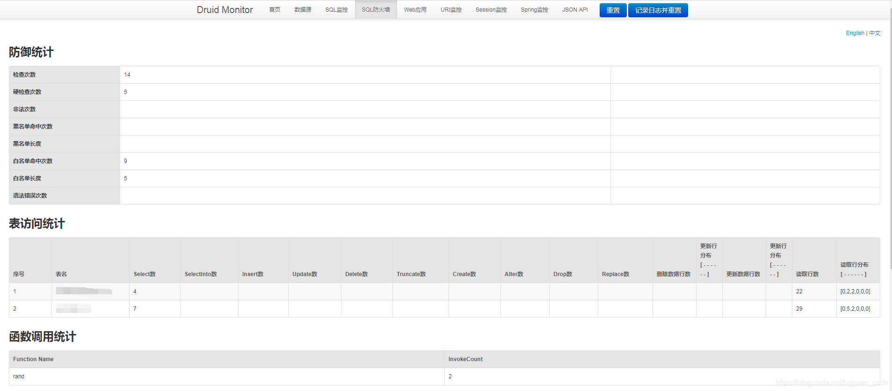This screenshot has width=892, height=391.
Task: Click the 语法错误次数 label
Action: point(30,196)
